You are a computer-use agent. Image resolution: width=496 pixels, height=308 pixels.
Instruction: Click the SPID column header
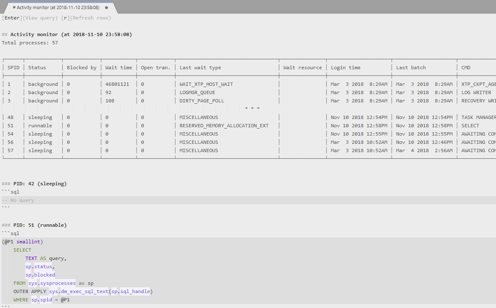(14, 68)
